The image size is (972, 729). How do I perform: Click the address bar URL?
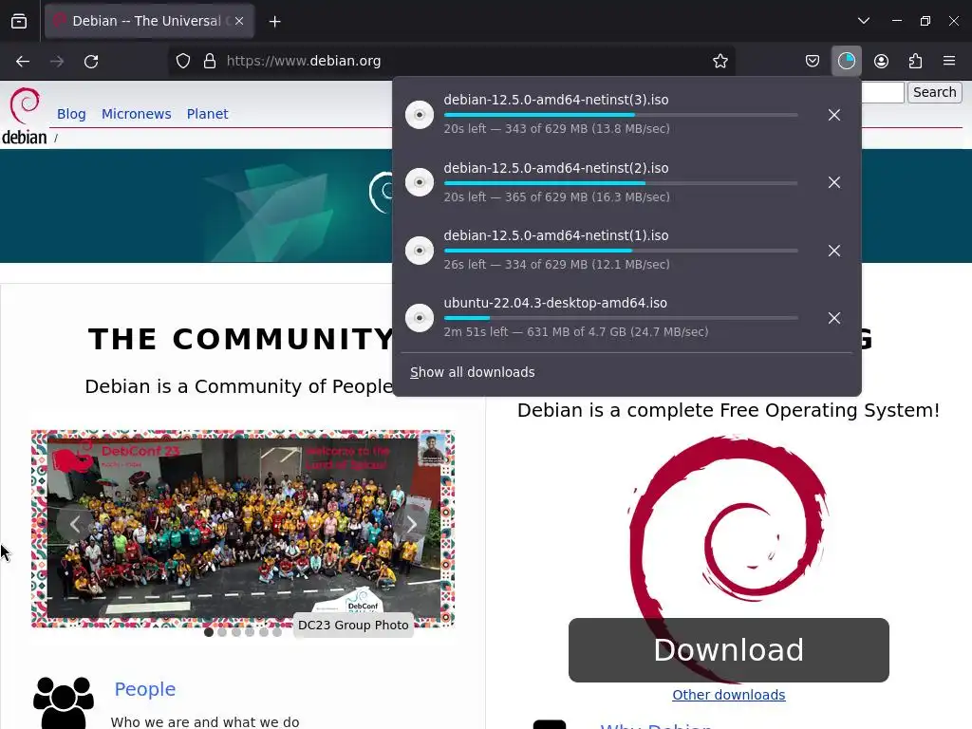click(x=304, y=61)
